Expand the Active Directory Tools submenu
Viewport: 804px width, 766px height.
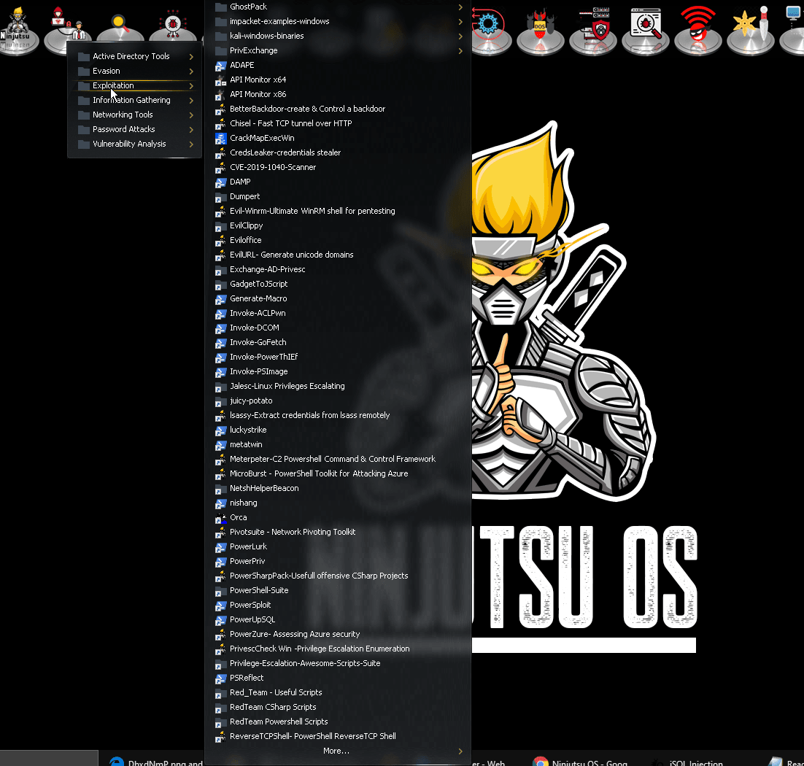(135, 56)
